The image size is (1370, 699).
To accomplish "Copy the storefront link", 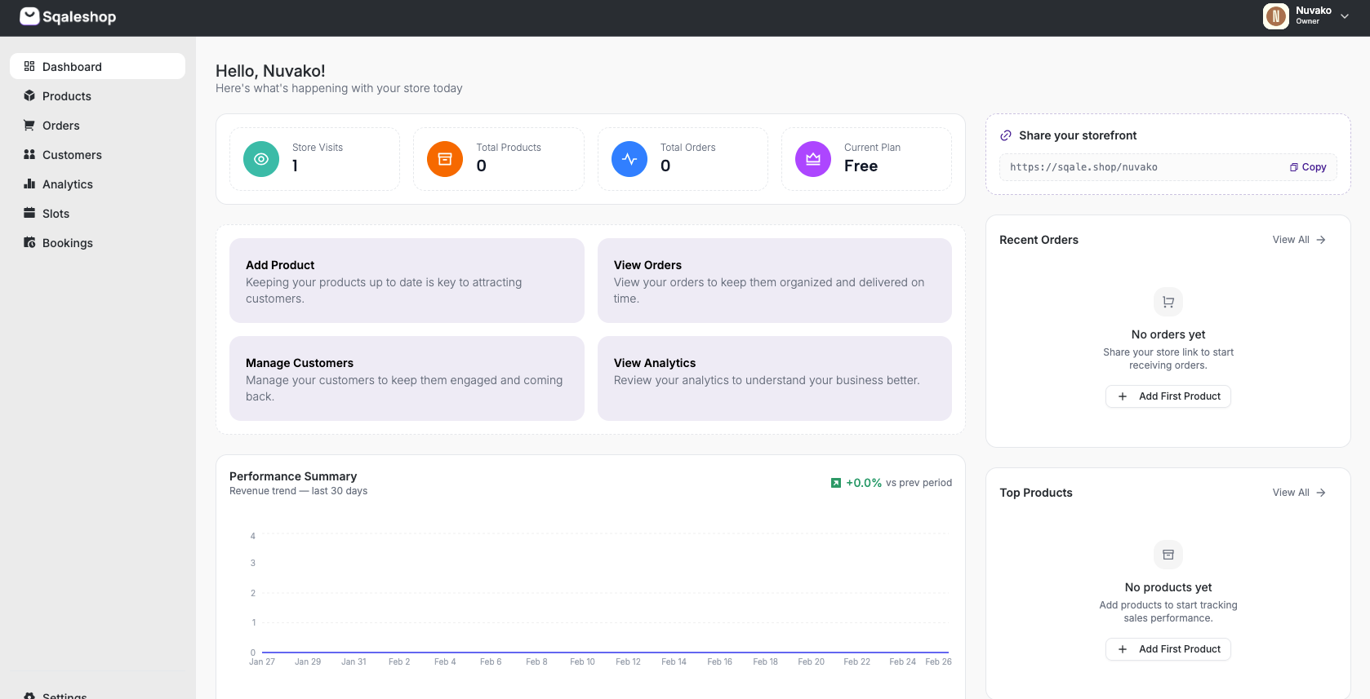I will [x=1308, y=167].
